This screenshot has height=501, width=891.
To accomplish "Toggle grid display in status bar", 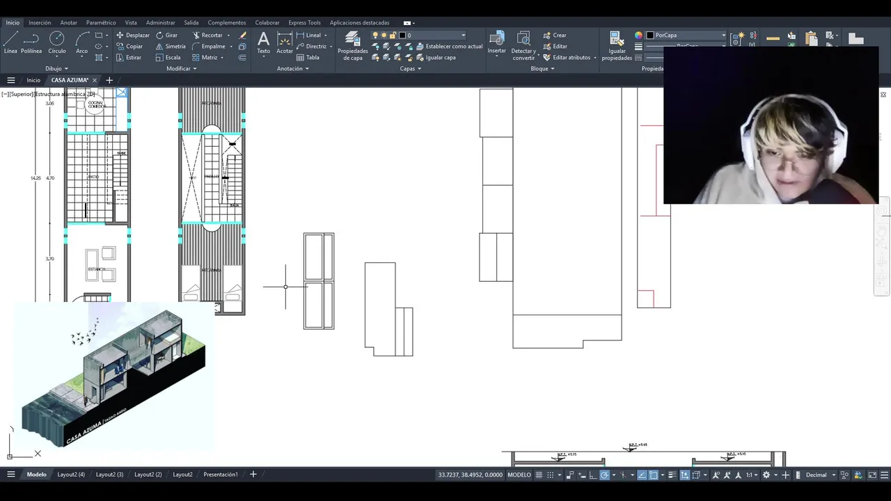I will click(x=539, y=475).
